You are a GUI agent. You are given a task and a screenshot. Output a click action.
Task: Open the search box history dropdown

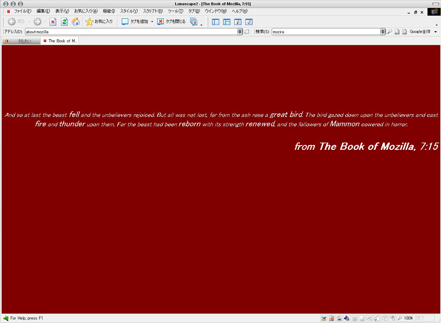(x=383, y=32)
